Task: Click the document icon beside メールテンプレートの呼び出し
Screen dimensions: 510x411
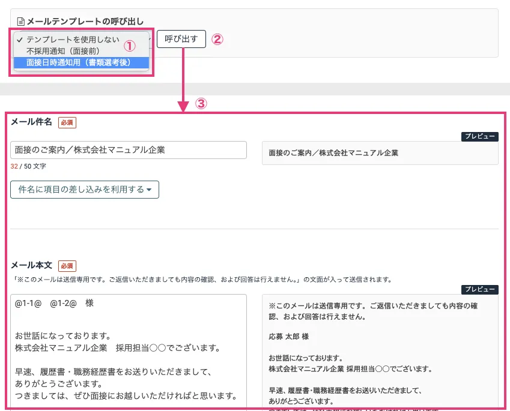Action: [x=21, y=22]
